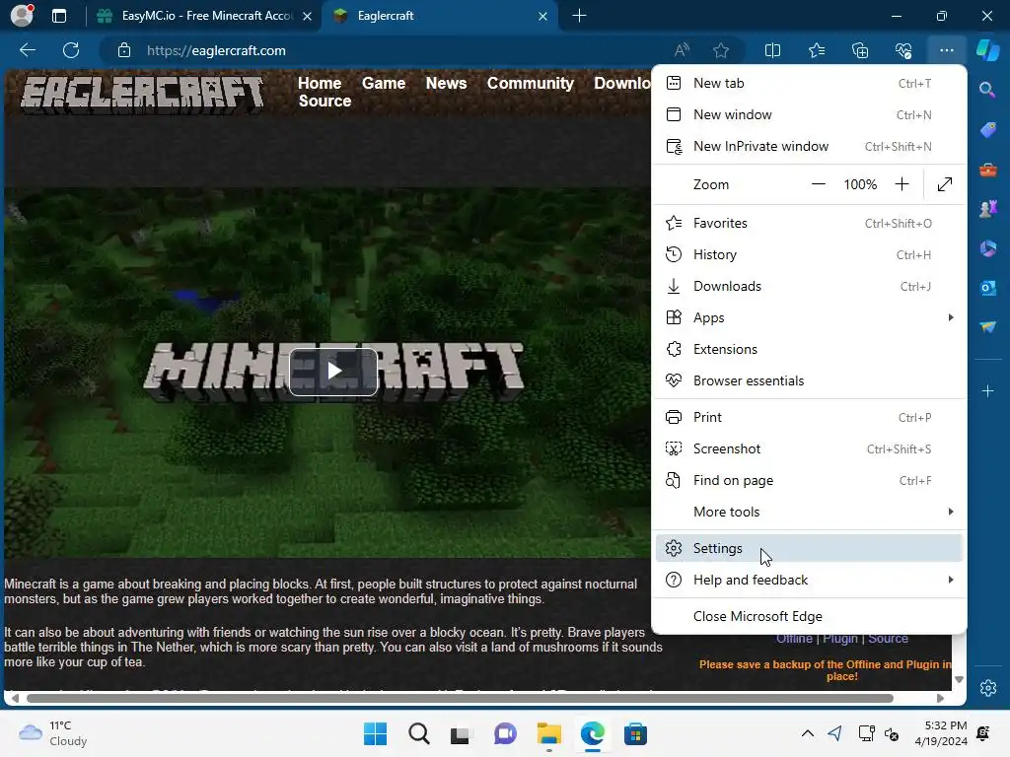Screen dimensions: 1010x757
Task: Open weather widget 11°C Cloudy
Action: (53, 733)
